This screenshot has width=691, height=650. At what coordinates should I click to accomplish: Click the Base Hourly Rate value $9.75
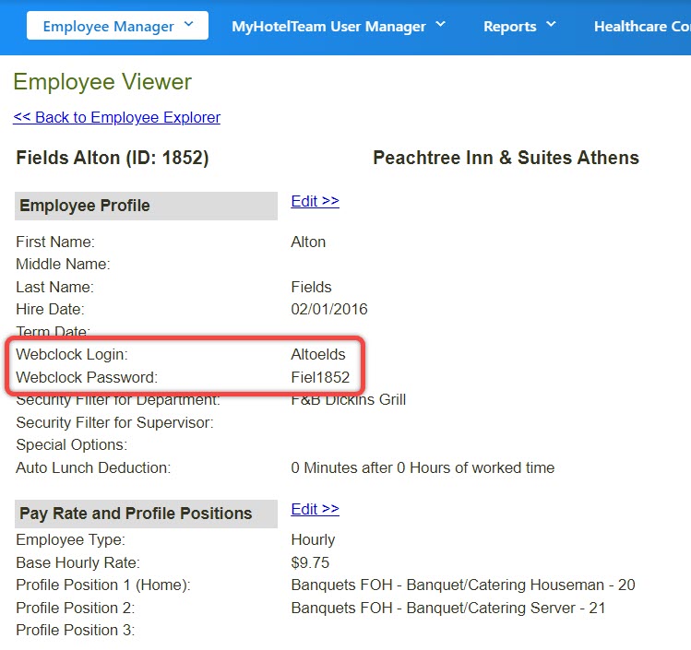click(x=310, y=562)
